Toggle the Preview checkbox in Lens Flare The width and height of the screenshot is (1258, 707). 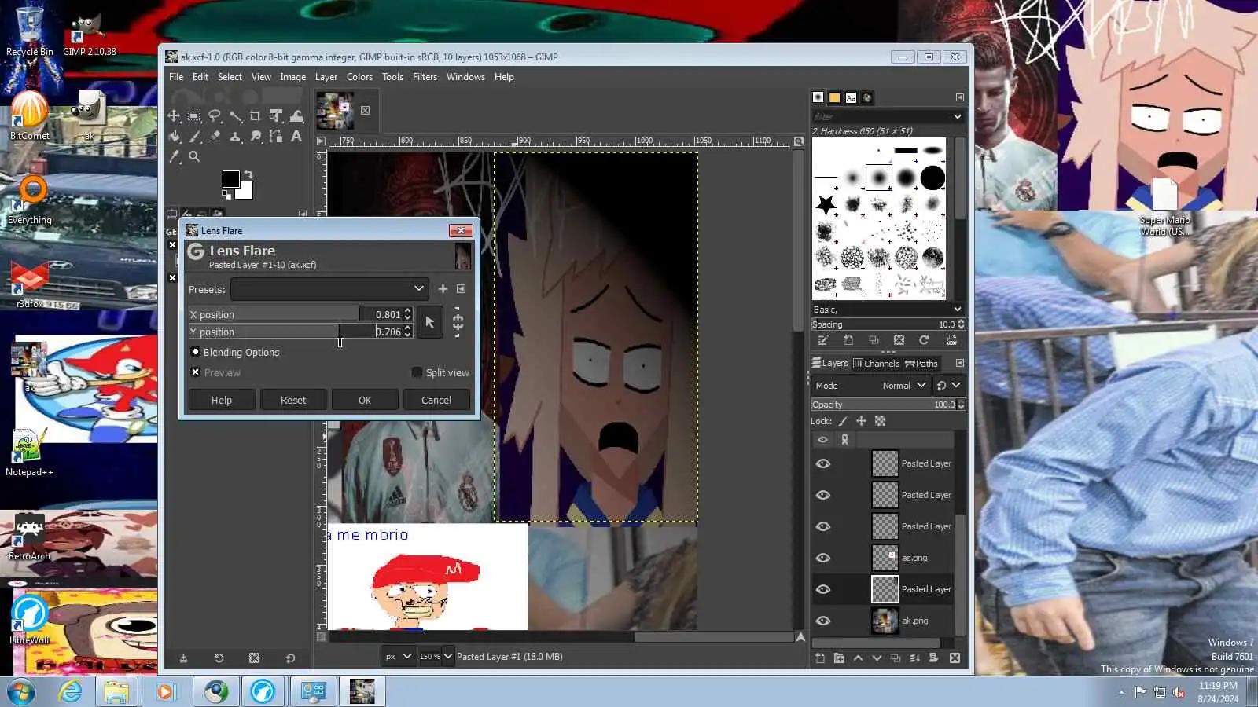pyautogui.click(x=196, y=372)
